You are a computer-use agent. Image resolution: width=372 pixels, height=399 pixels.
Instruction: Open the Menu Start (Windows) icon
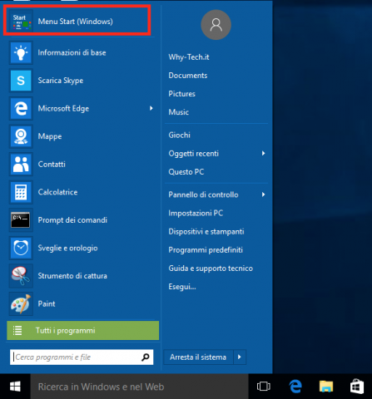coord(21,22)
